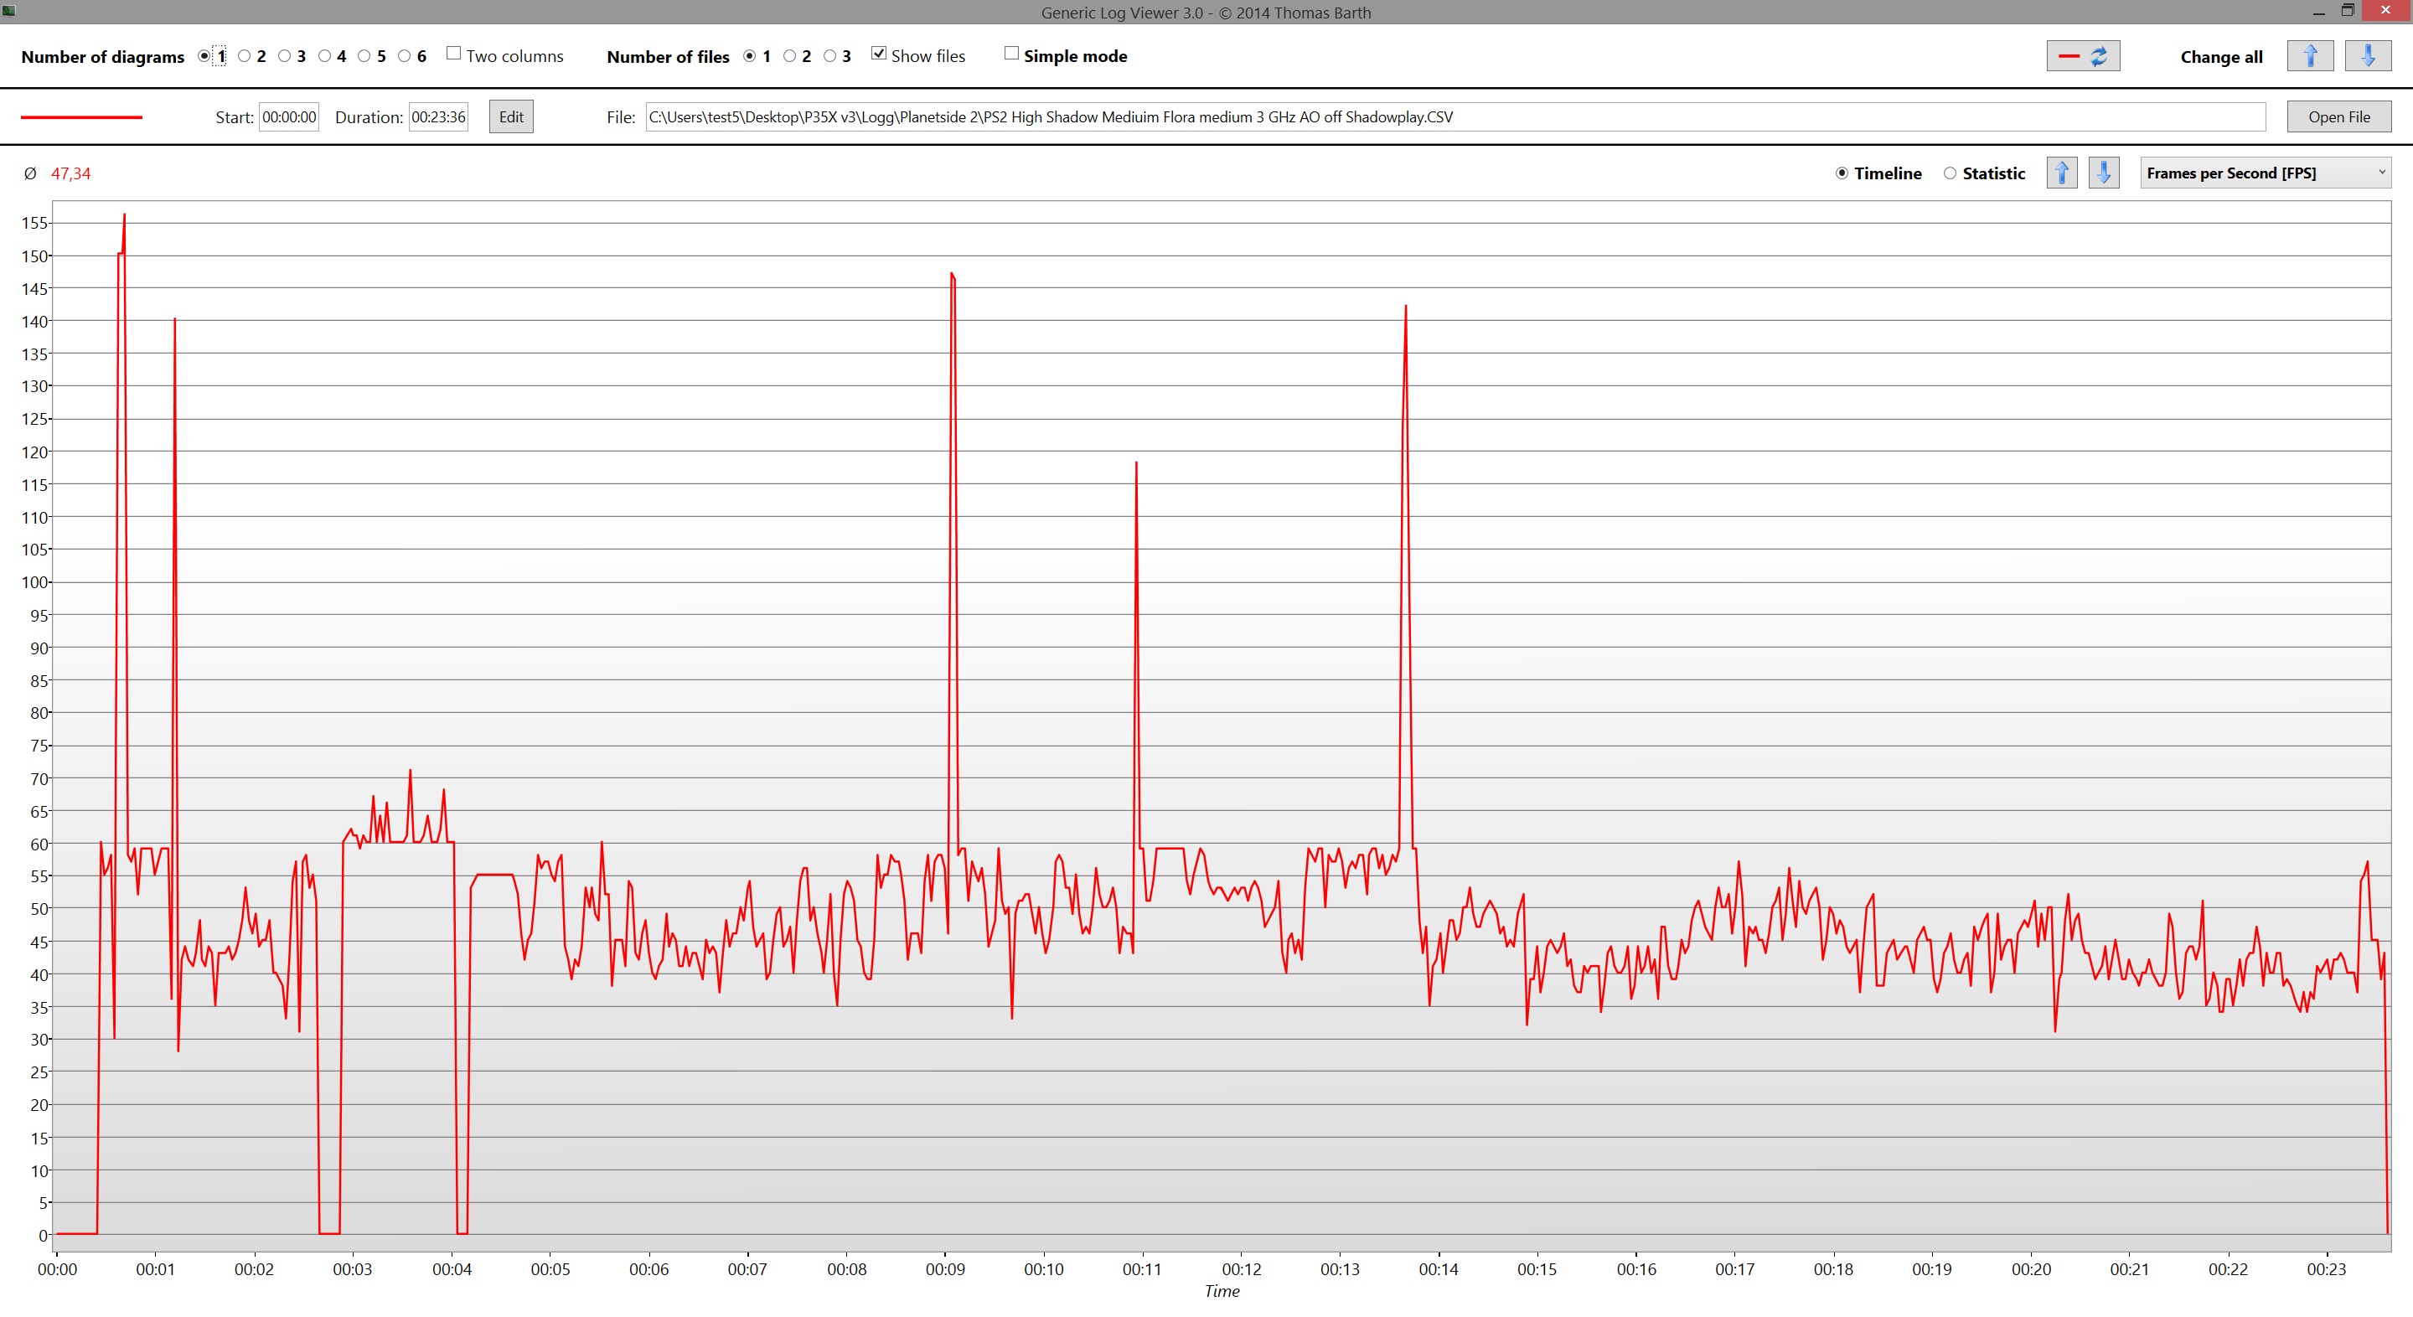Click the app icon in title bar
This screenshot has width=2413, height=1317.
(x=9, y=10)
